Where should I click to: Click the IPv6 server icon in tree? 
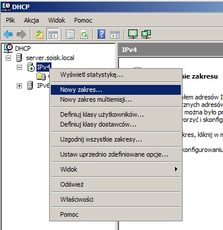(x=30, y=86)
